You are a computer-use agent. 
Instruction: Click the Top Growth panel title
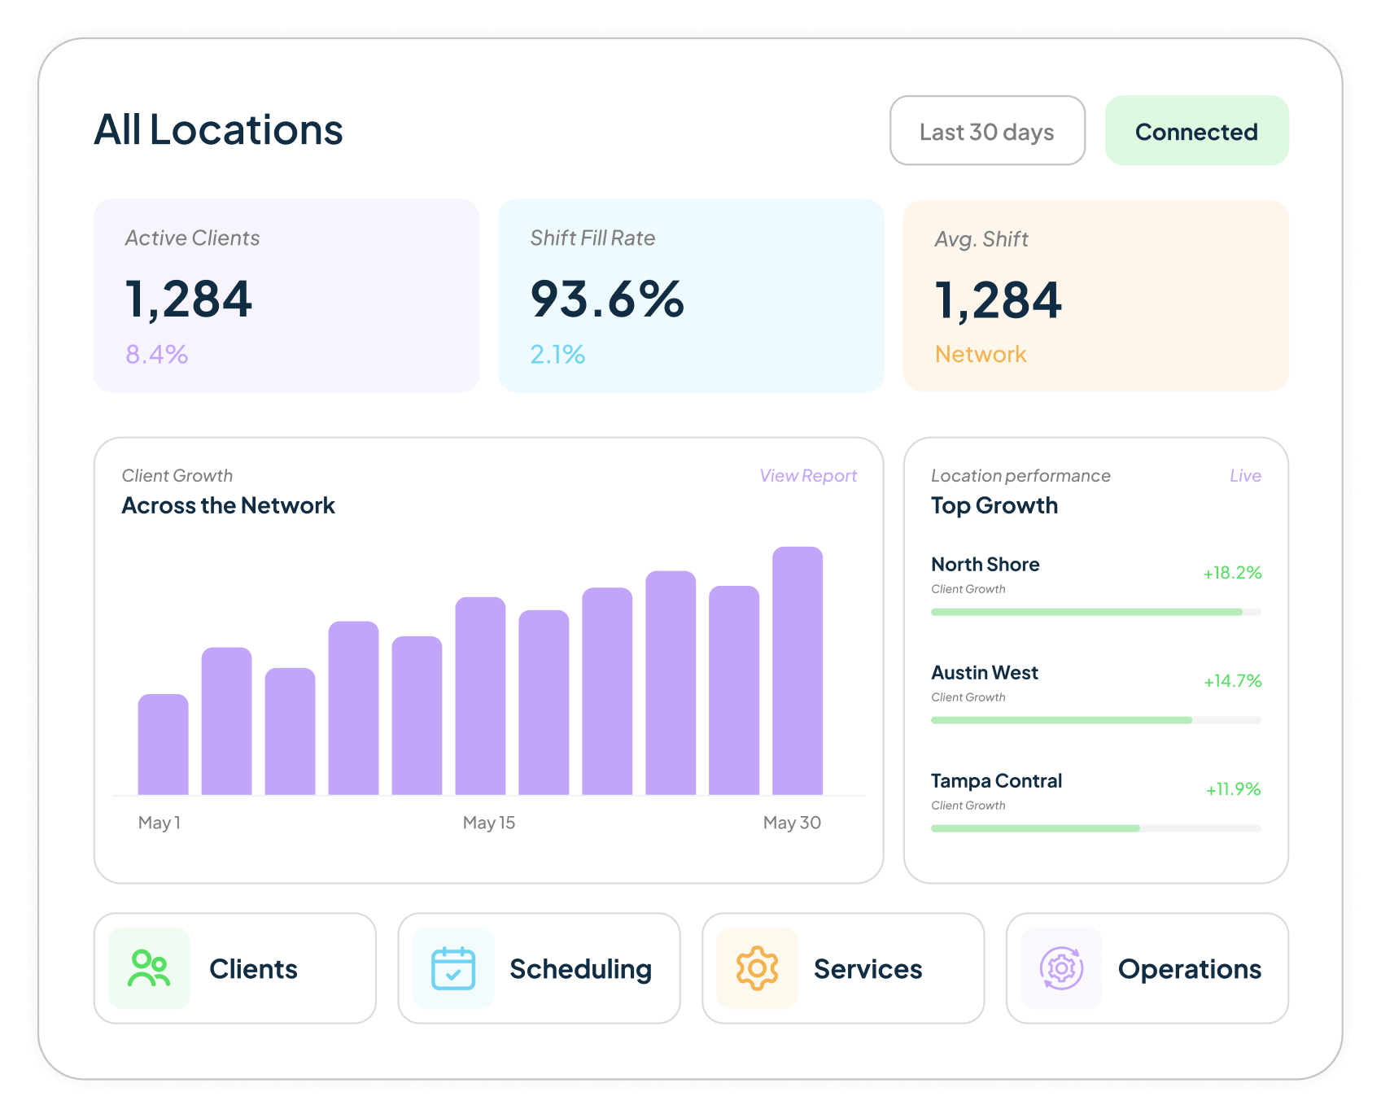pyautogui.click(x=994, y=506)
